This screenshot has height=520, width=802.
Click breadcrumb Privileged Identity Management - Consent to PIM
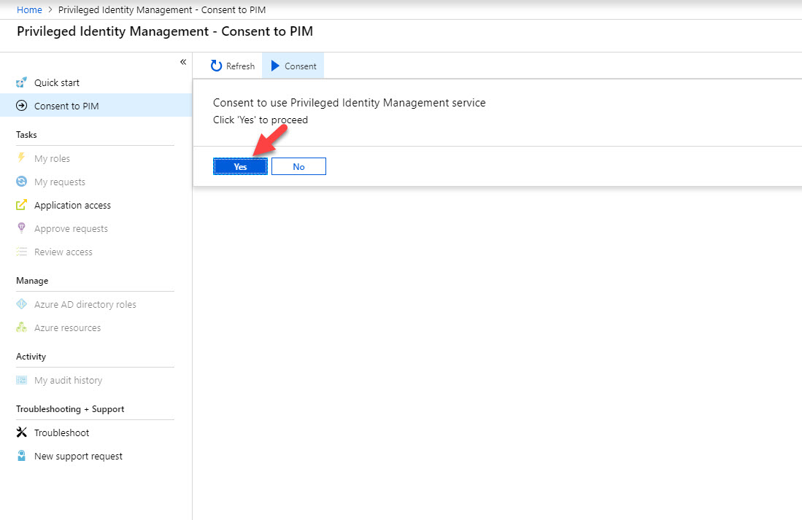tap(162, 9)
